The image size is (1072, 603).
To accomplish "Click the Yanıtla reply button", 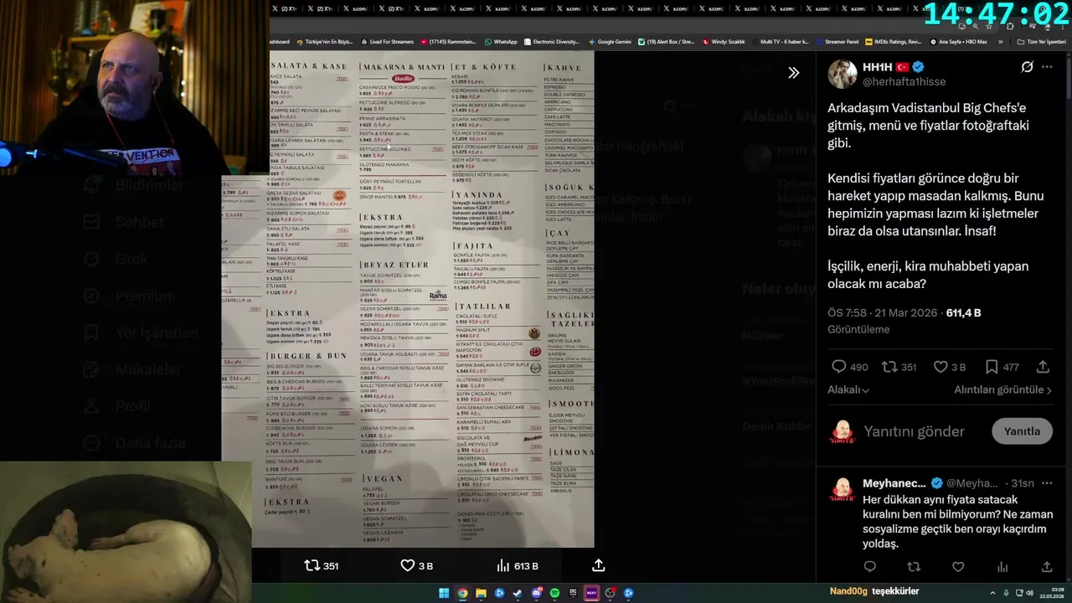I will coord(1022,431).
